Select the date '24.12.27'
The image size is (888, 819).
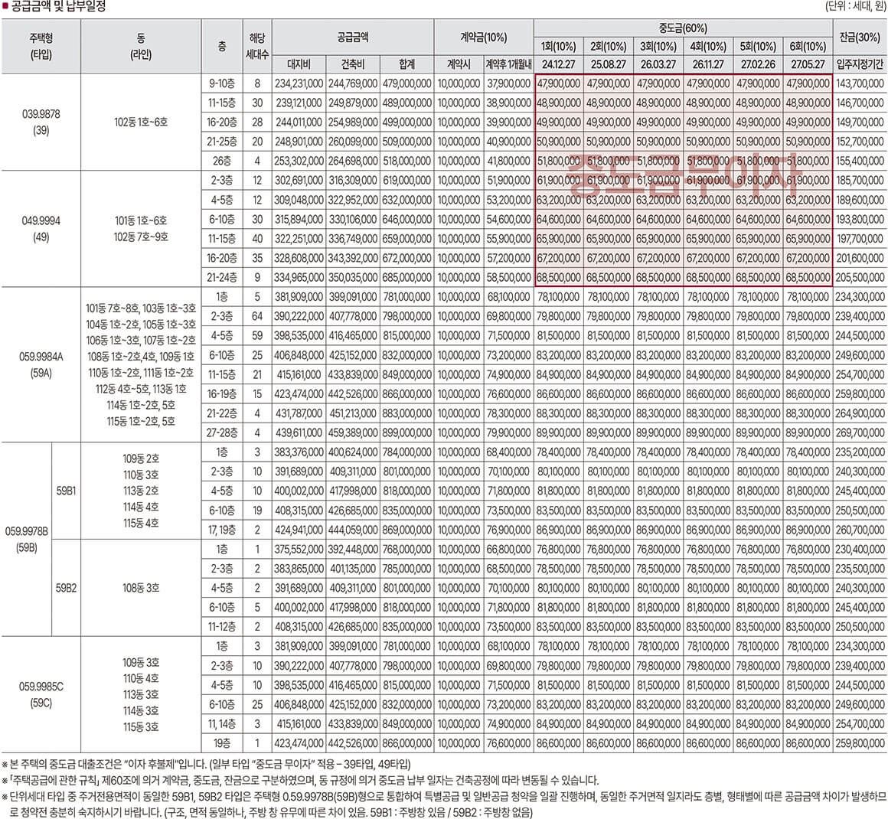click(558, 64)
